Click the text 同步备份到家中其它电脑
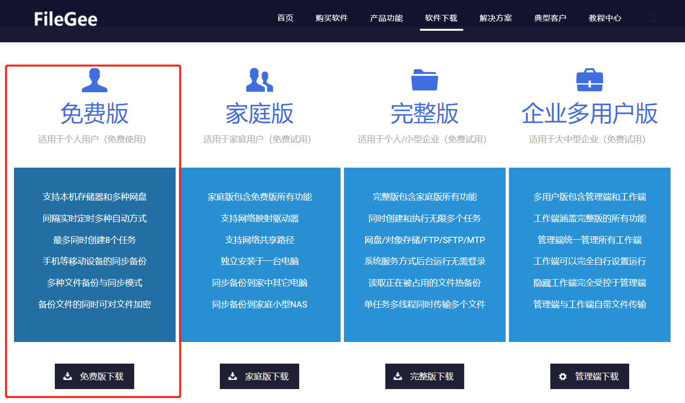This screenshot has height=403, width=685. pos(260,283)
